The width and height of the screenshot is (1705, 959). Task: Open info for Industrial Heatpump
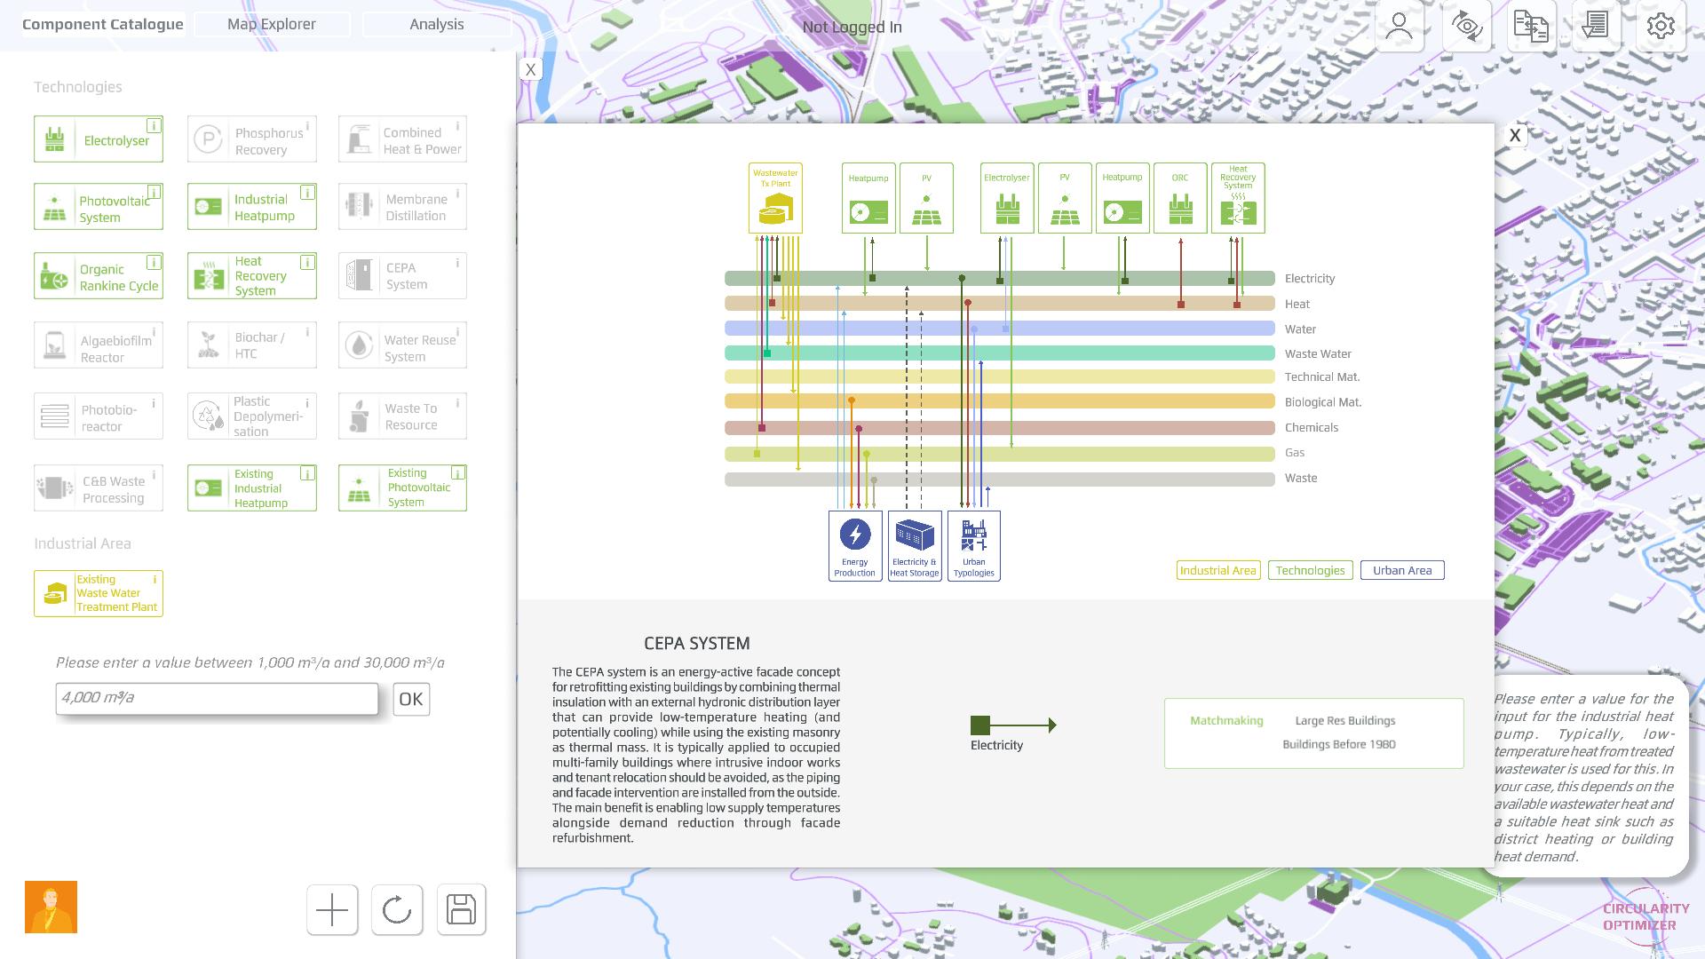307,193
